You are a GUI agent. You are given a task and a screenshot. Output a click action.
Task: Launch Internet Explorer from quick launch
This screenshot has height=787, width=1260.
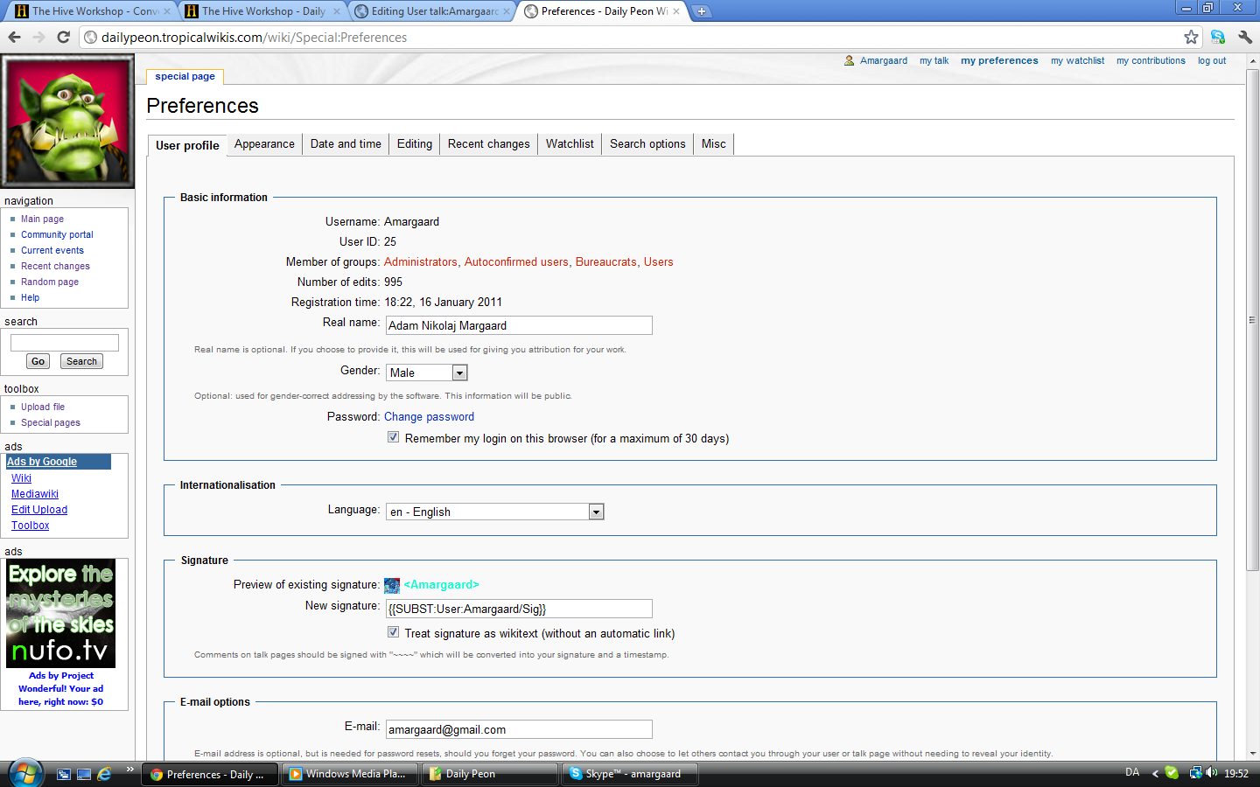[x=104, y=774]
